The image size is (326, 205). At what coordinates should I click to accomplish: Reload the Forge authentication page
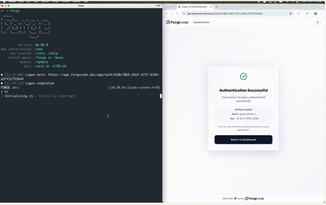tap(177, 13)
